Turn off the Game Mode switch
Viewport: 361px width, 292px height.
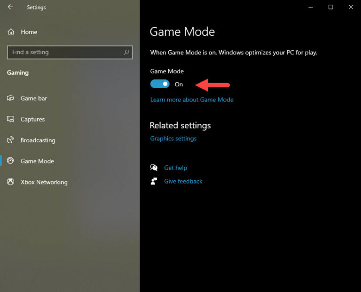point(160,84)
